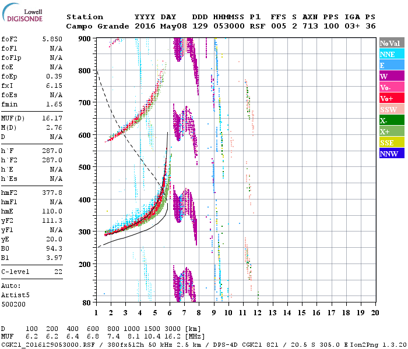The image size is (408, 349).
Task: Click the hmF2 value 377.8
Action: (52, 193)
